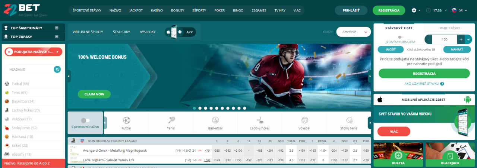The height and width of the screenshot is (168, 477).
Task: Click the CLAIM NOW button
Action: click(94, 94)
